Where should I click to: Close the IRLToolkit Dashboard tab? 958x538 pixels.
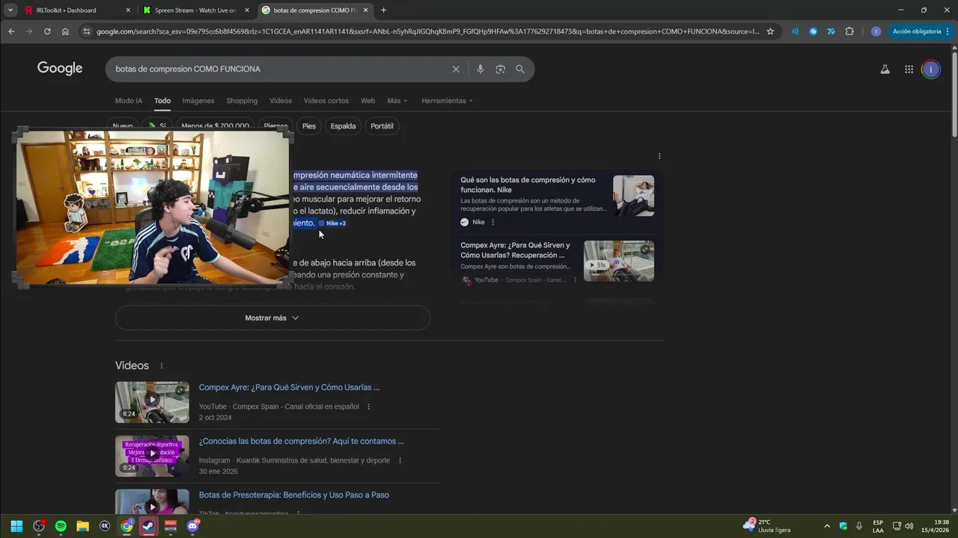128,10
